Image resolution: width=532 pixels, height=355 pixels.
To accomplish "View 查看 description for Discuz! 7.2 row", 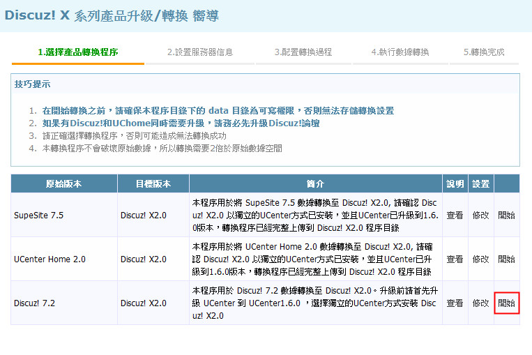I will pyautogui.click(x=455, y=303).
